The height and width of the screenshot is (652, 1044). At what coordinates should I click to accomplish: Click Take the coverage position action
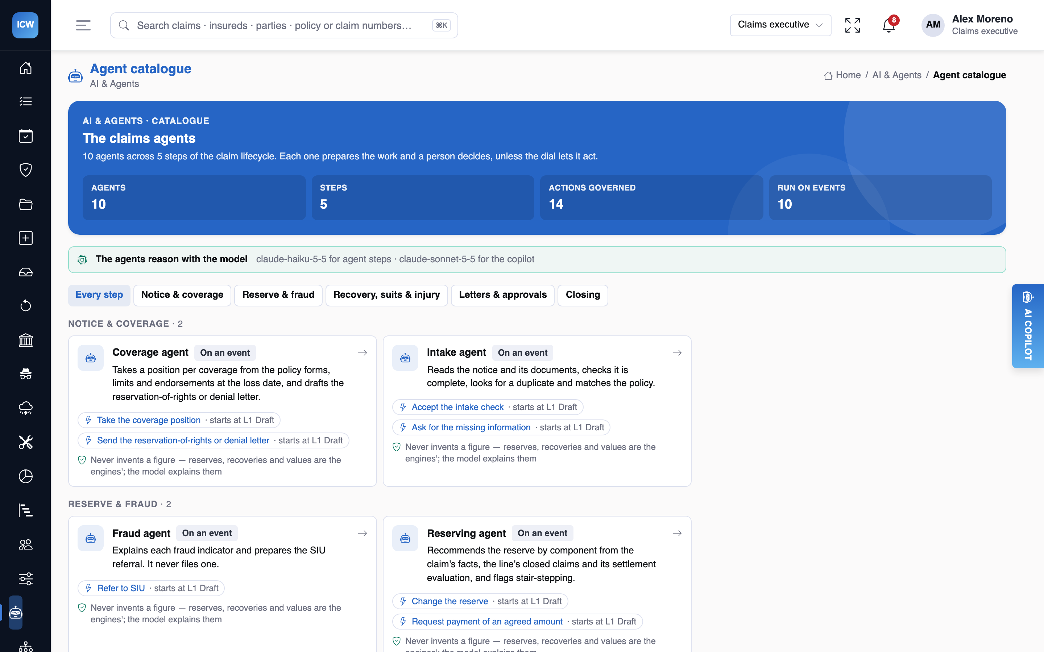[x=148, y=420]
